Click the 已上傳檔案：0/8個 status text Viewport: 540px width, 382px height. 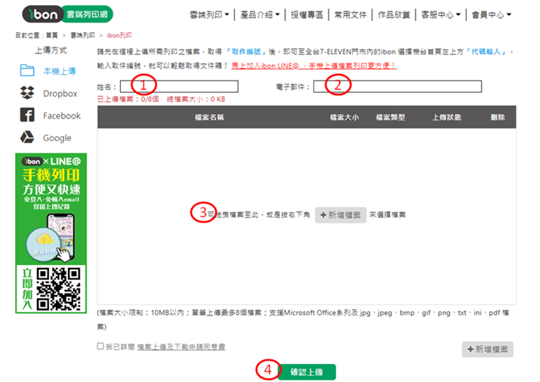tap(128, 99)
